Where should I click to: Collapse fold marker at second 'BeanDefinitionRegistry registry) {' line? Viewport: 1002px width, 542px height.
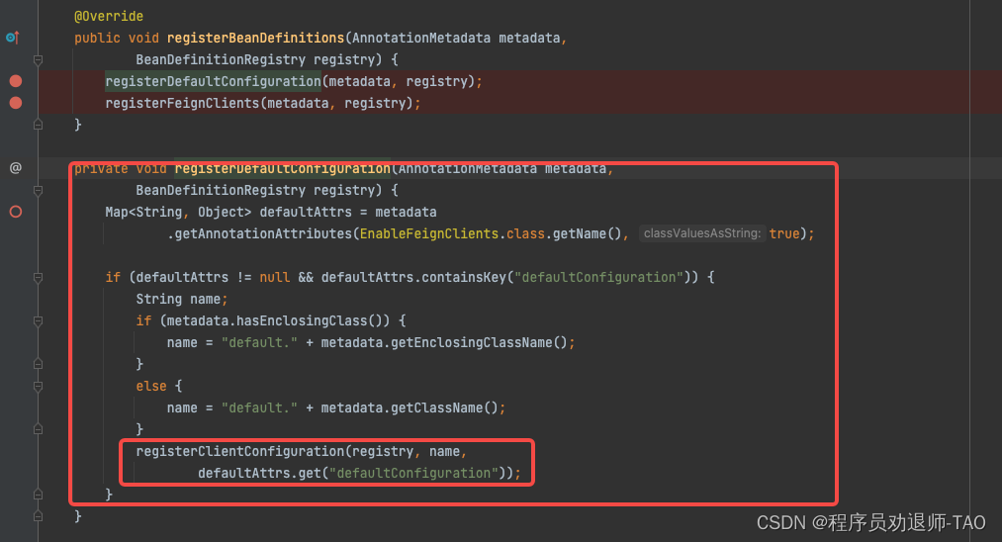(x=39, y=191)
